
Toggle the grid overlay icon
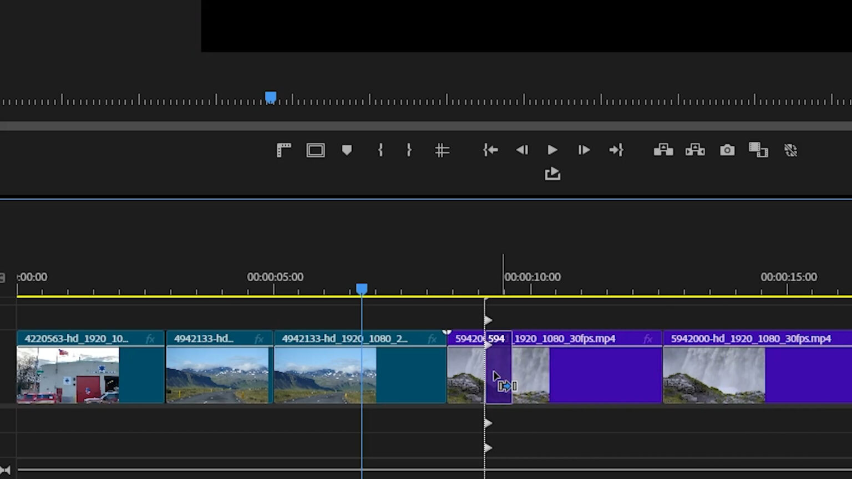442,150
